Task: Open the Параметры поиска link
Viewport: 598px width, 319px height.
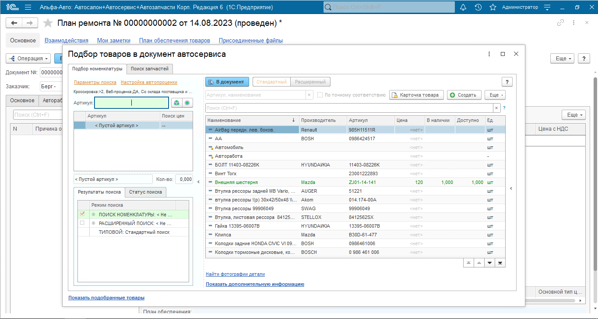Action: point(95,82)
